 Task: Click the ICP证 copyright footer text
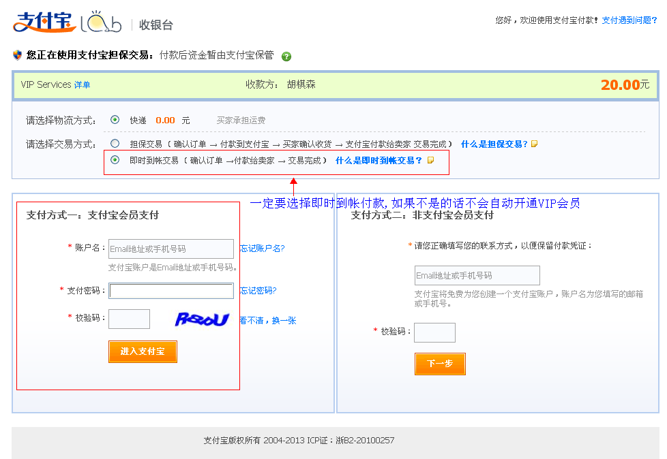(x=299, y=441)
